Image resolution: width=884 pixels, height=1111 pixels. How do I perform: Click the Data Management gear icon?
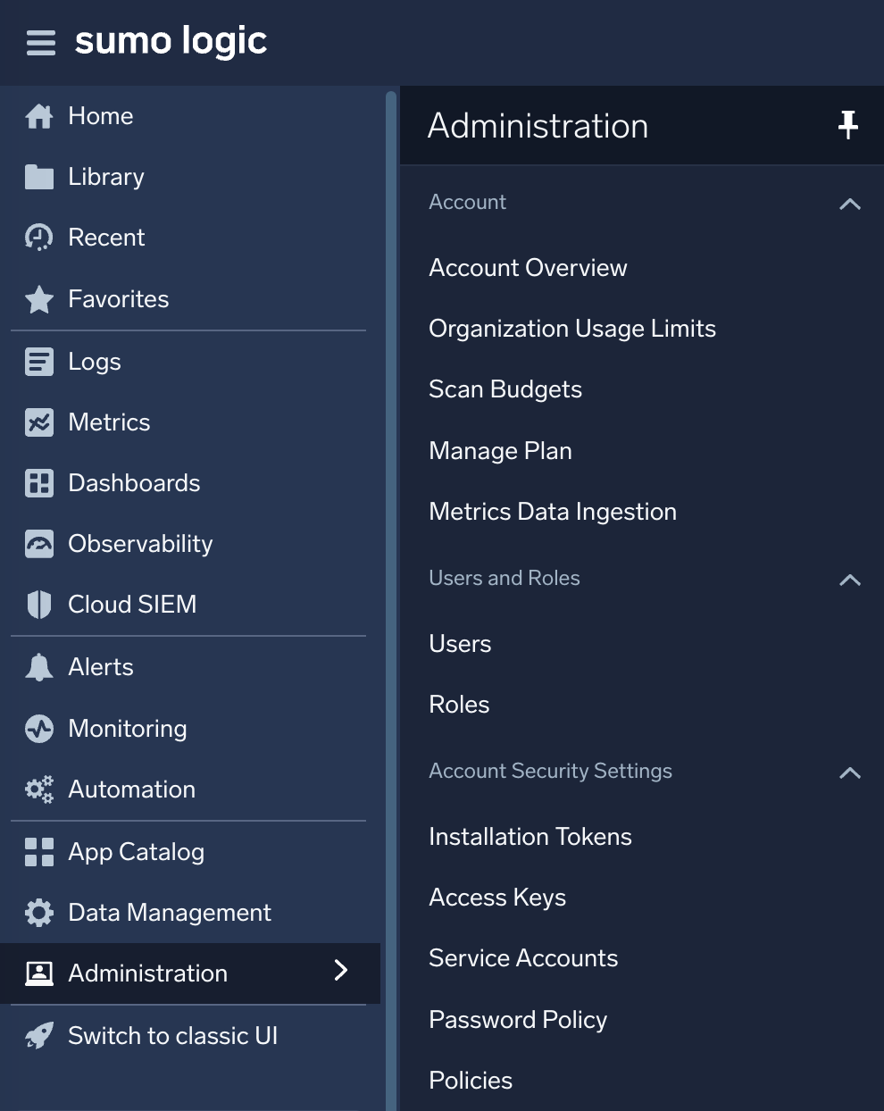click(39, 913)
